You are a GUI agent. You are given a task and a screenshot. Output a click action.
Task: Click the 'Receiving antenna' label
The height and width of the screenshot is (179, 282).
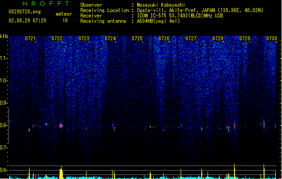coord(103,21)
